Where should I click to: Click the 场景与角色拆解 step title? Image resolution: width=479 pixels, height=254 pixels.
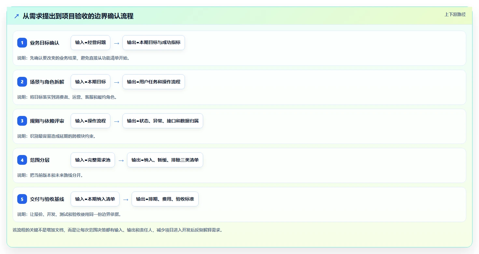pos(47,82)
